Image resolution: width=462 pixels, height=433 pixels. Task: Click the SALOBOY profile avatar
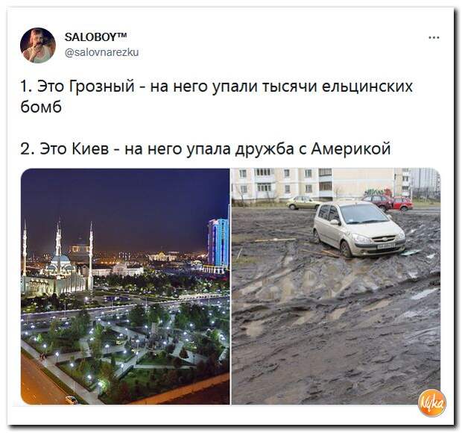click(38, 46)
